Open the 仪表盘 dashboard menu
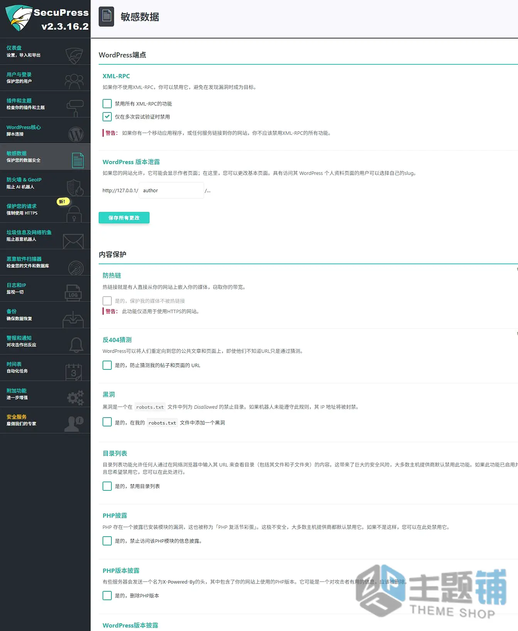 45,52
